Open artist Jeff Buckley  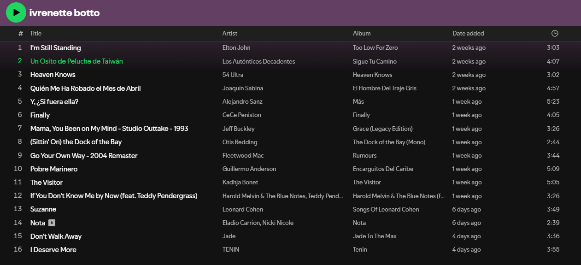click(239, 129)
